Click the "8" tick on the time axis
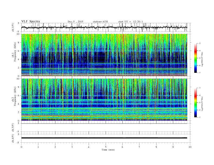 click(156, 147)
